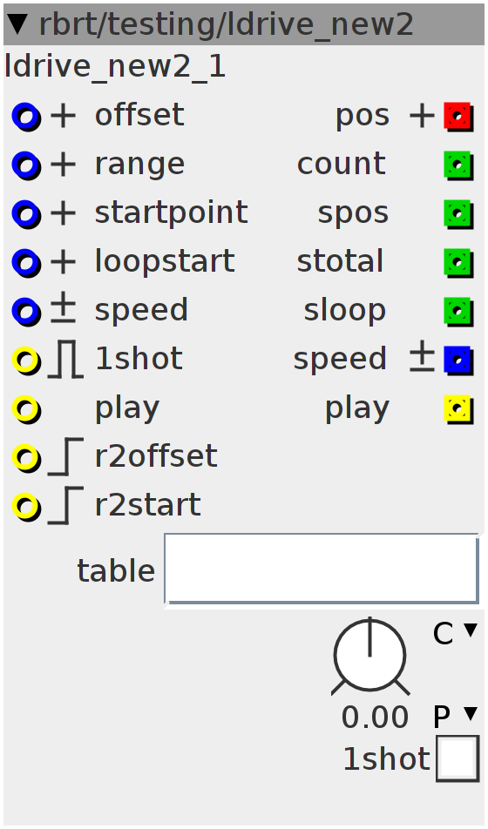Open the P dropdown arrow
The height and width of the screenshot is (829, 488).
click(470, 714)
